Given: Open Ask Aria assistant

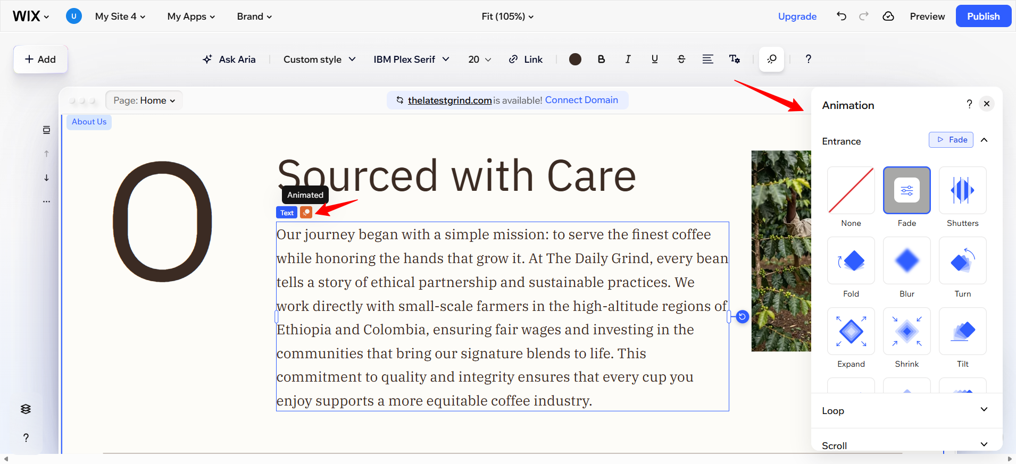Looking at the screenshot, I should [229, 59].
